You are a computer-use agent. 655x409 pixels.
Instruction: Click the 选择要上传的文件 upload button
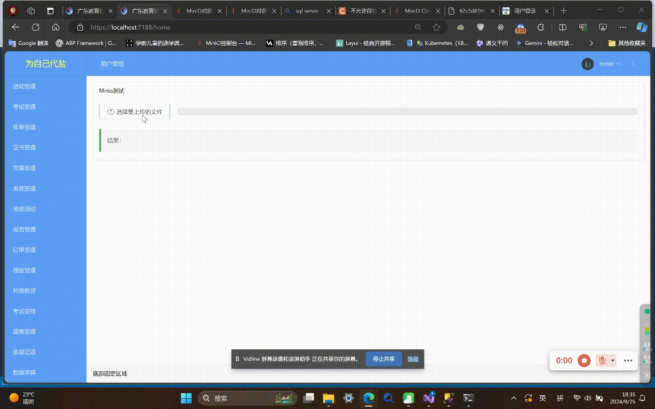(x=135, y=112)
